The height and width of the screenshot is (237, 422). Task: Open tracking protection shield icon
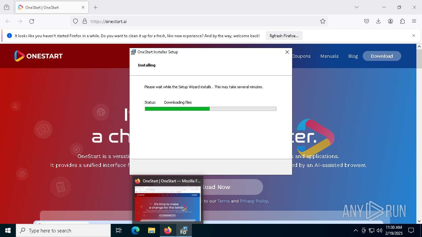(x=75, y=21)
